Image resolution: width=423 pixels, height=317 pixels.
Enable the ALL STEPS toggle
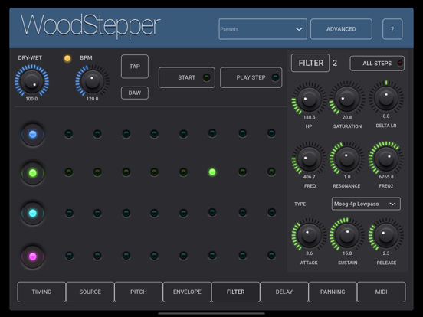pos(377,64)
